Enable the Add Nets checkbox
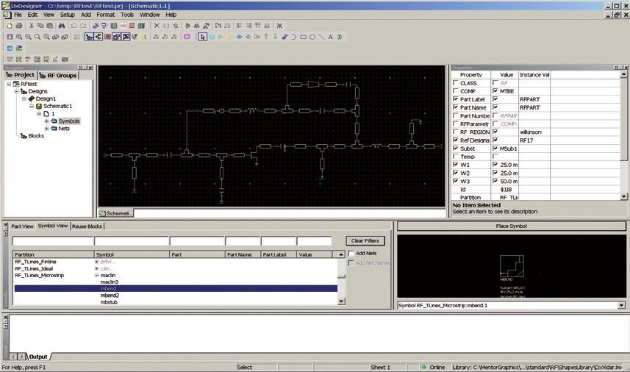Viewport: 630px width, 372px height. (351, 254)
